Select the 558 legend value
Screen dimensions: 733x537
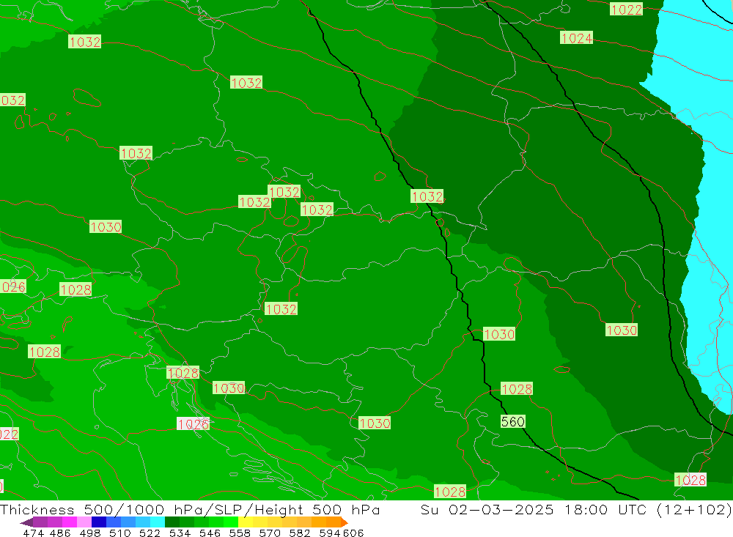[240, 533]
